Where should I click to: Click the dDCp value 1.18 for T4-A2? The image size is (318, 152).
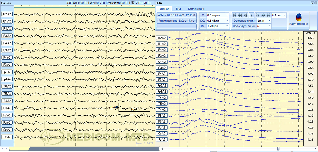[x=310, y=110]
